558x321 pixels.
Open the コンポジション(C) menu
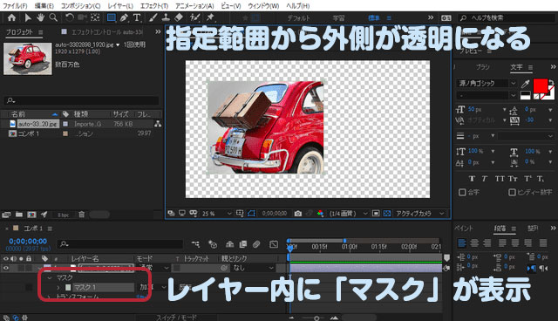click(81, 6)
